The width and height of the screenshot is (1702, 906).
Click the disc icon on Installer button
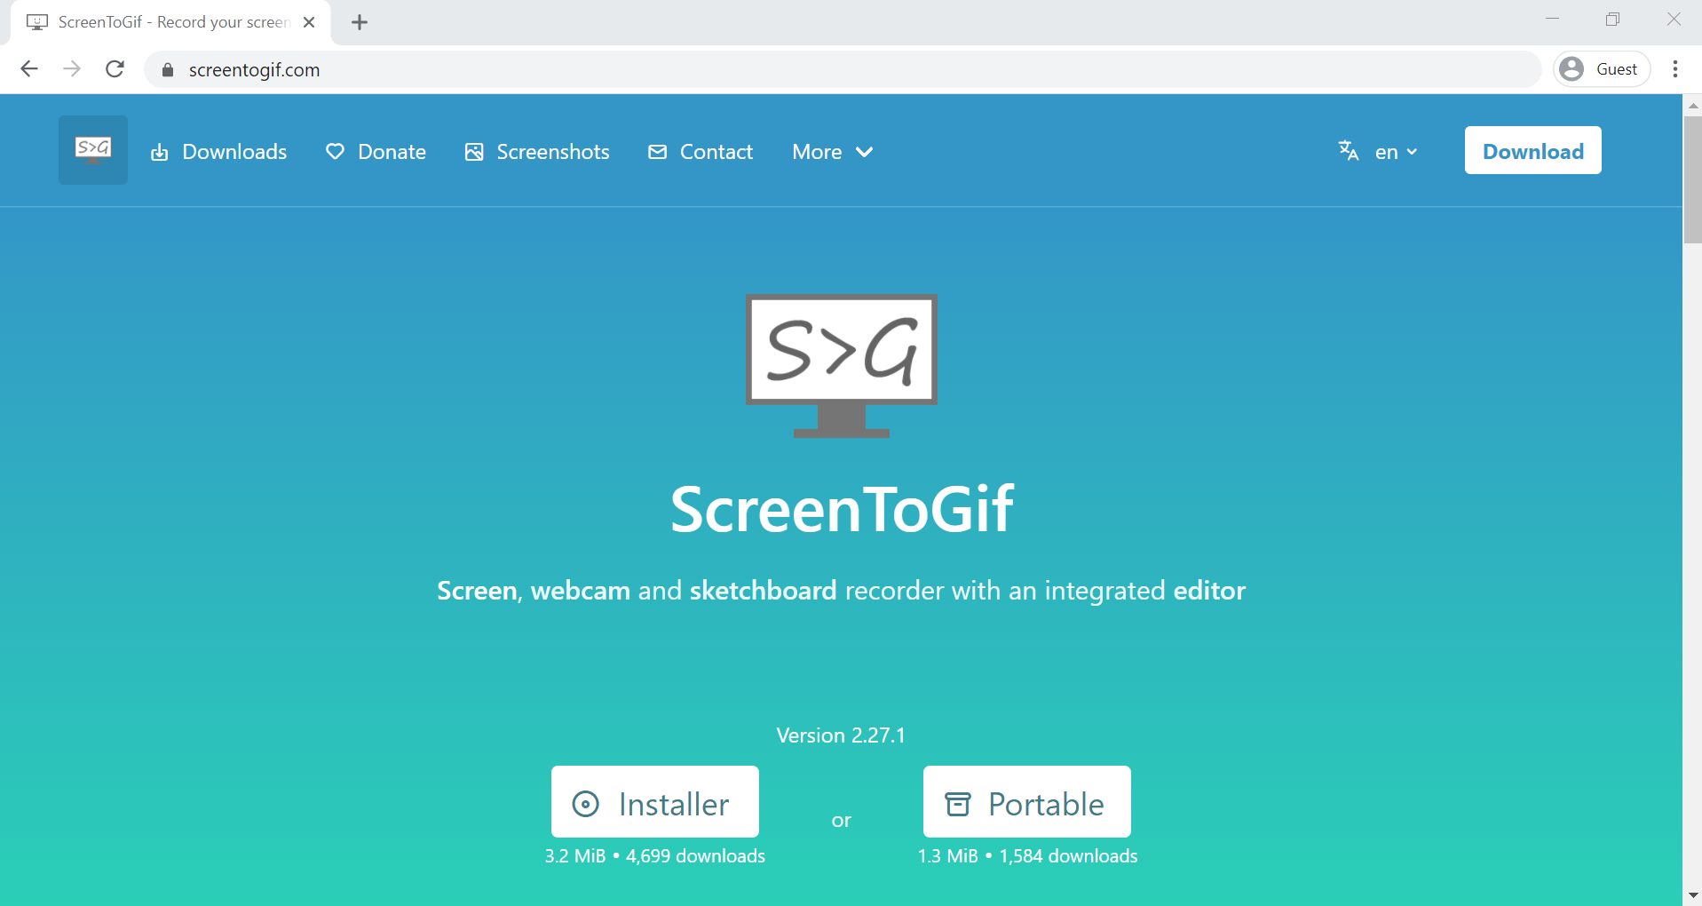(x=585, y=804)
